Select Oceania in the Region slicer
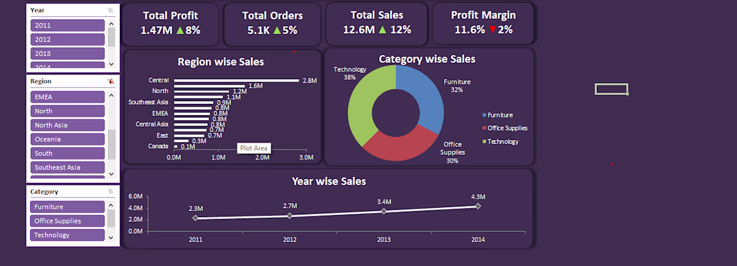This screenshot has width=737, height=266. [x=68, y=139]
